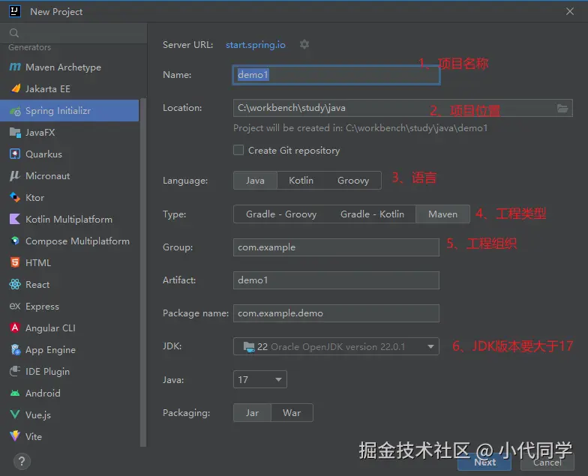Image resolution: width=588 pixels, height=476 pixels.
Task: Click the JavaFX folder icon
Action: 15,132
